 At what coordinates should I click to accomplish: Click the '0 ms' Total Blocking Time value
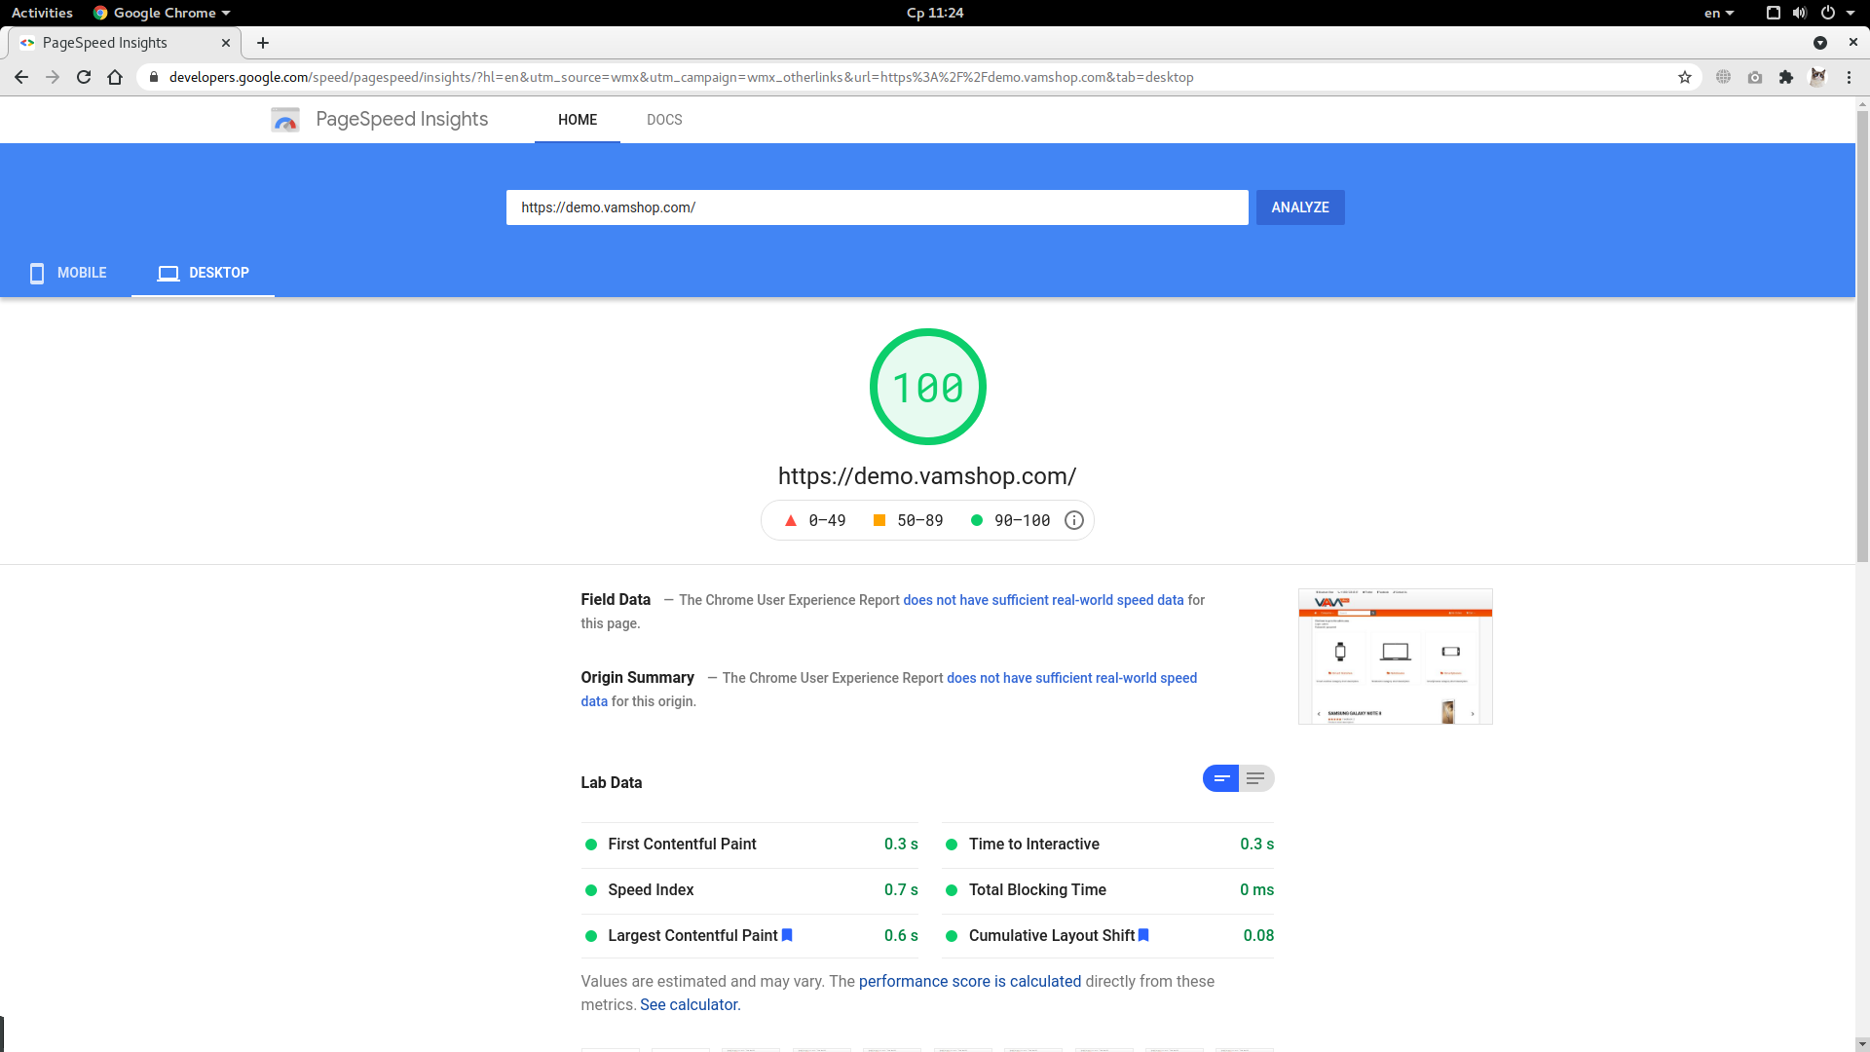(x=1256, y=889)
